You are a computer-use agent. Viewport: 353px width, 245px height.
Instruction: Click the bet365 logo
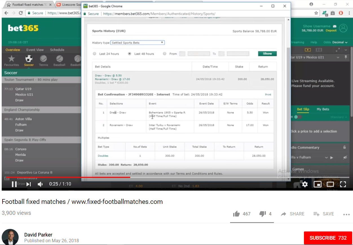23,28
